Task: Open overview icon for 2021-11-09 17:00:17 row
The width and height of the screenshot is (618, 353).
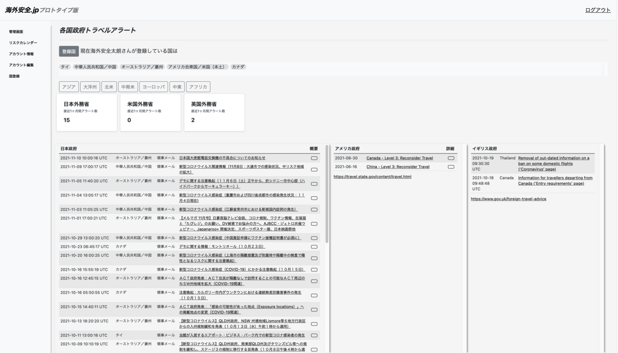Action: [314, 169]
